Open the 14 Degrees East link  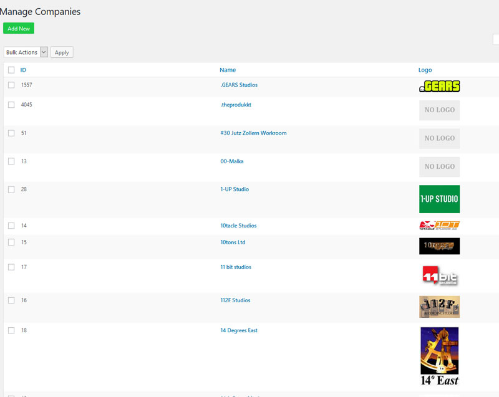pyautogui.click(x=239, y=330)
